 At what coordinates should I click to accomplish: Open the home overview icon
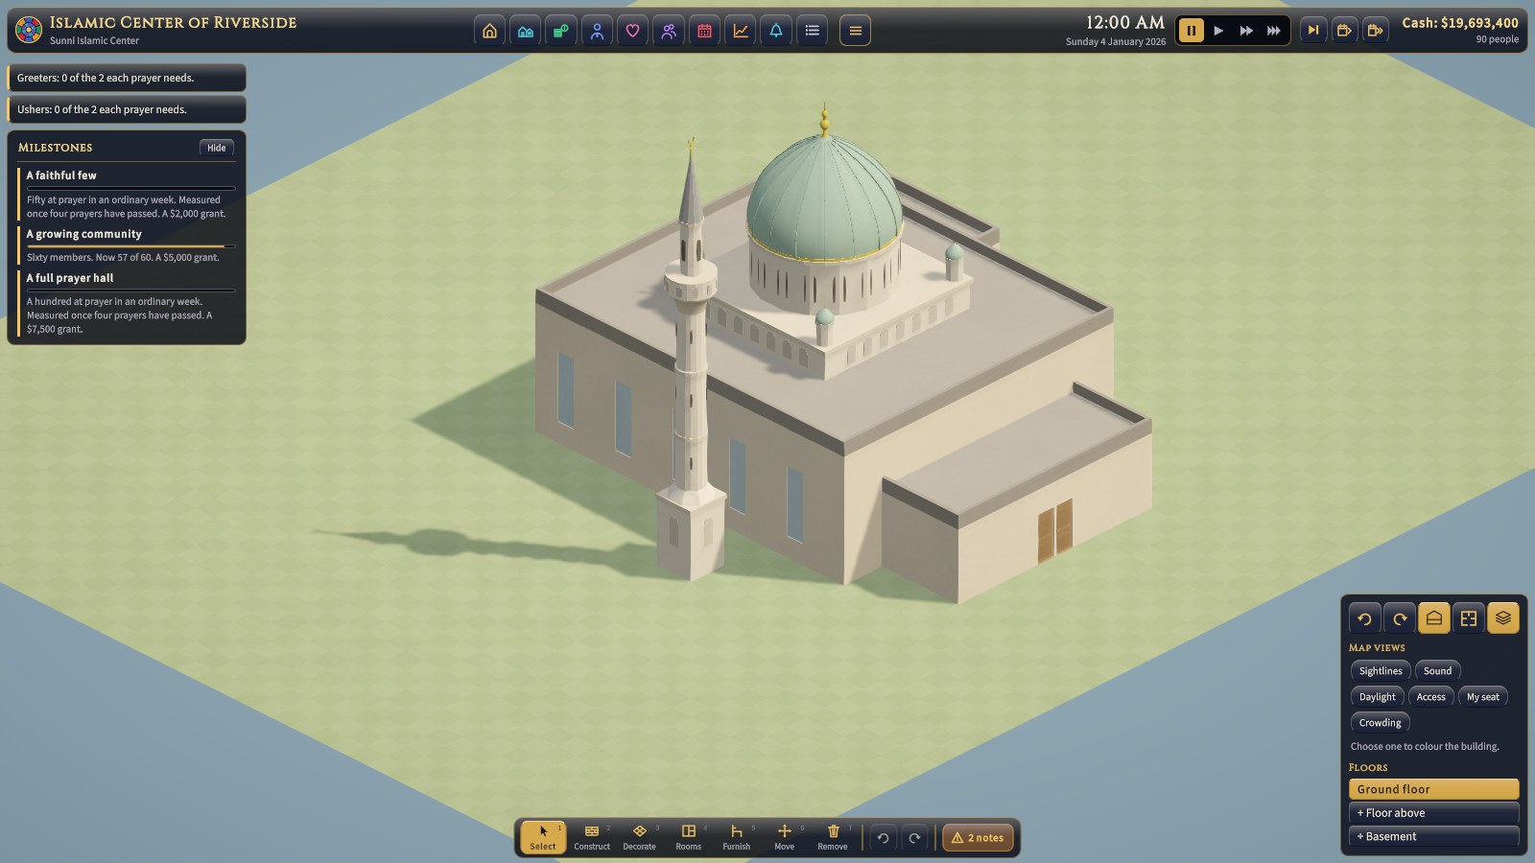[489, 31]
